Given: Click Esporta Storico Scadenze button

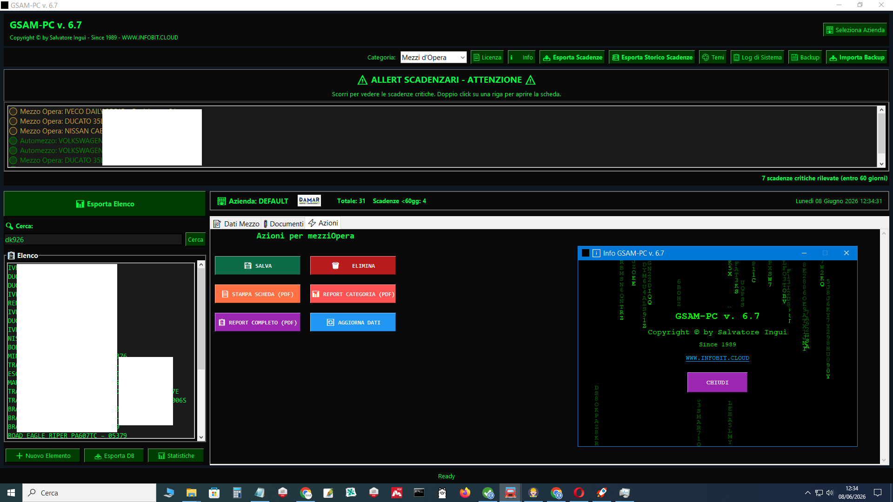Looking at the screenshot, I should 652,57.
